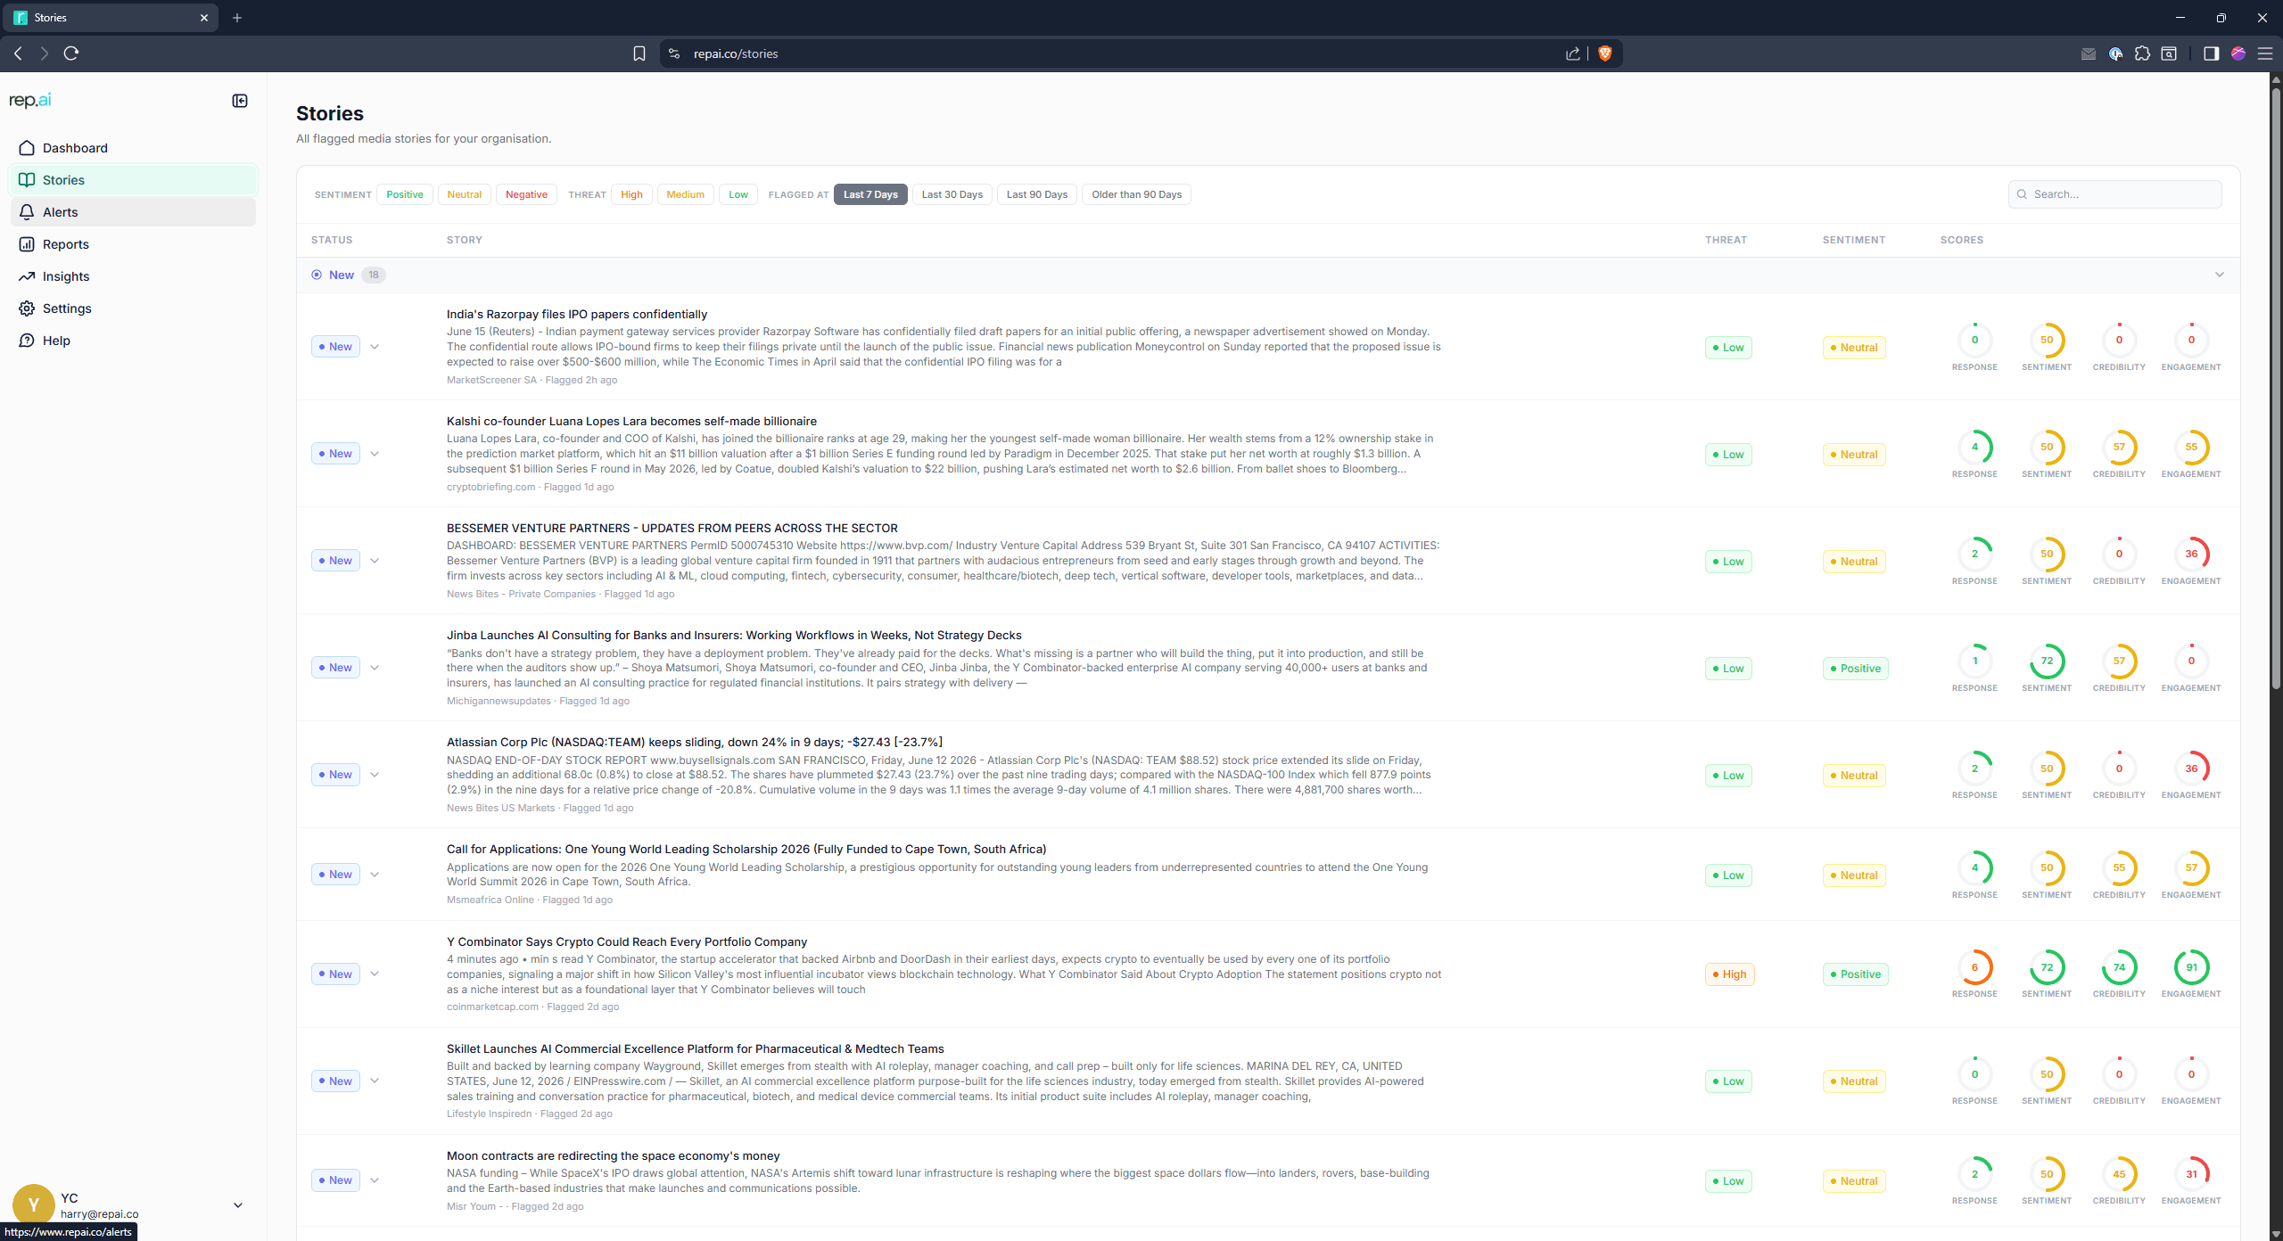The width and height of the screenshot is (2283, 1241).
Task: Open status dropdown for Kalshi story
Action: pos(375,454)
